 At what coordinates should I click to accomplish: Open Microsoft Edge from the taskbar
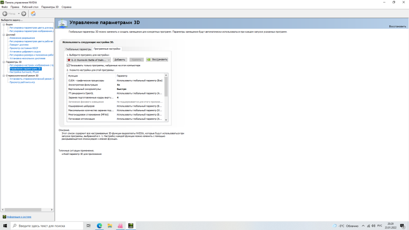tap(99, 226)
